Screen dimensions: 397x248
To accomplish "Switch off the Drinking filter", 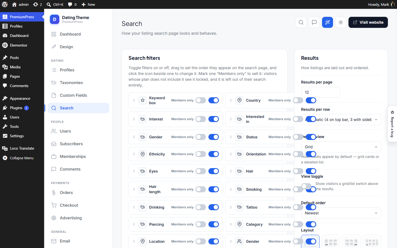I will [214, 207].
